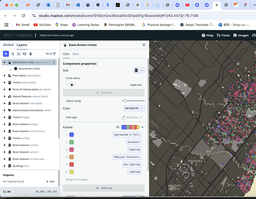Click the Adjust sizing slider handle
The height and width of the screenshot is (199, 256).
pyautogui.click(x=125, y=101)
